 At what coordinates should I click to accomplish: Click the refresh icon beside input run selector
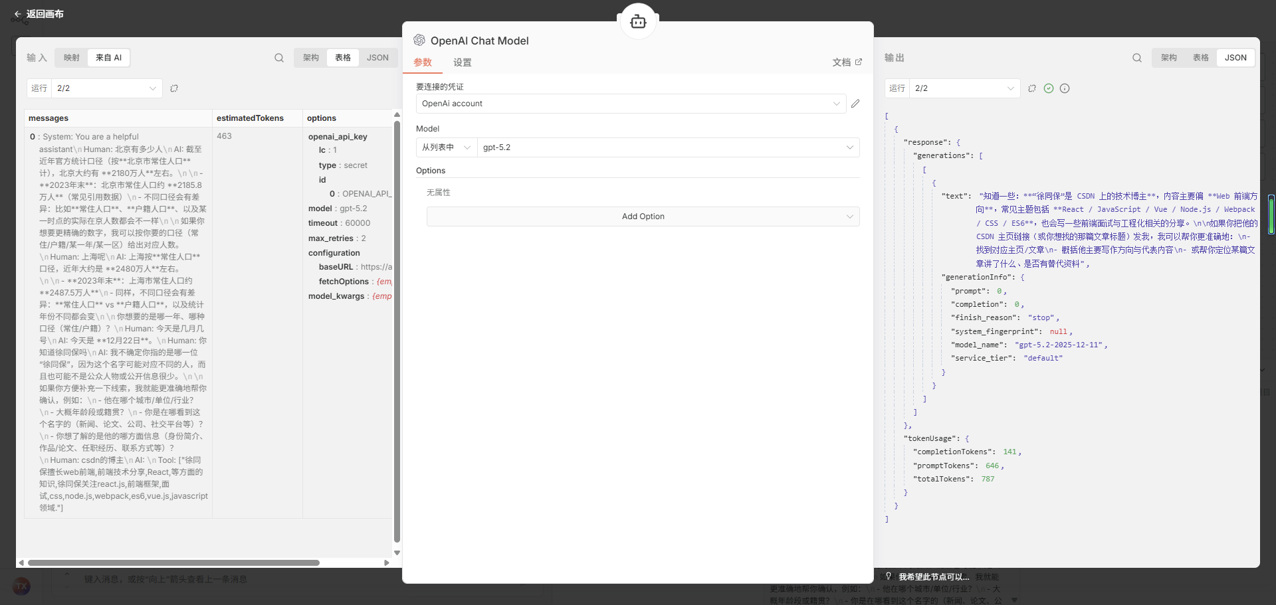coord(174,88)
